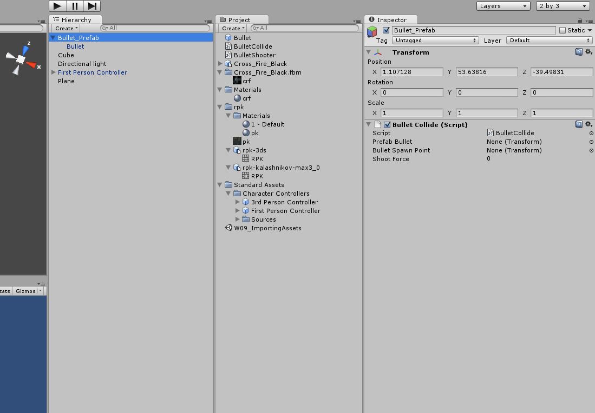Open the Transform component gear menu
The width and height of the screenshot is (595, 413).
589,52
